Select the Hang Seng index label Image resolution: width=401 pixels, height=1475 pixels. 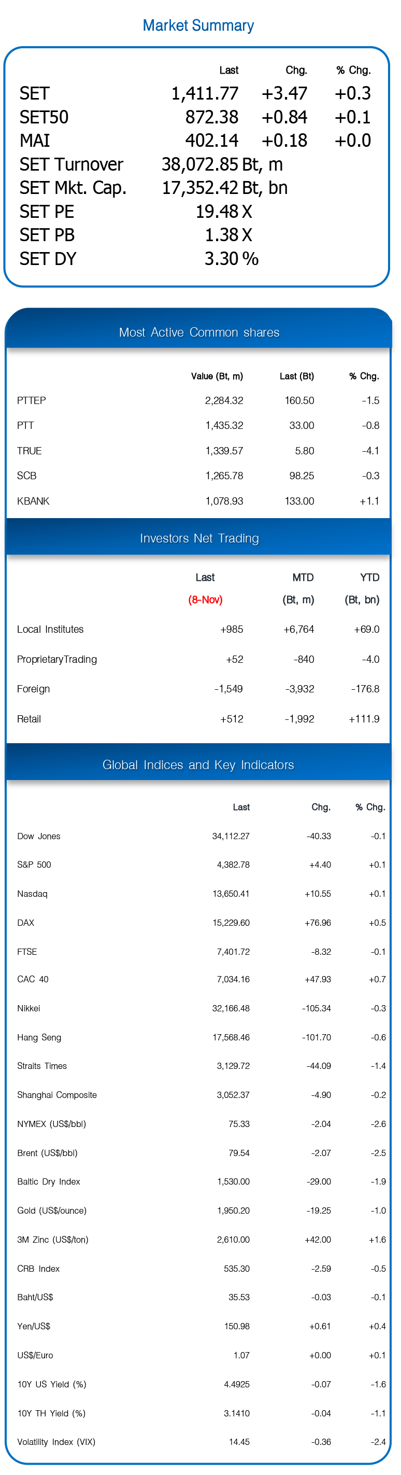coord(39,1038)
